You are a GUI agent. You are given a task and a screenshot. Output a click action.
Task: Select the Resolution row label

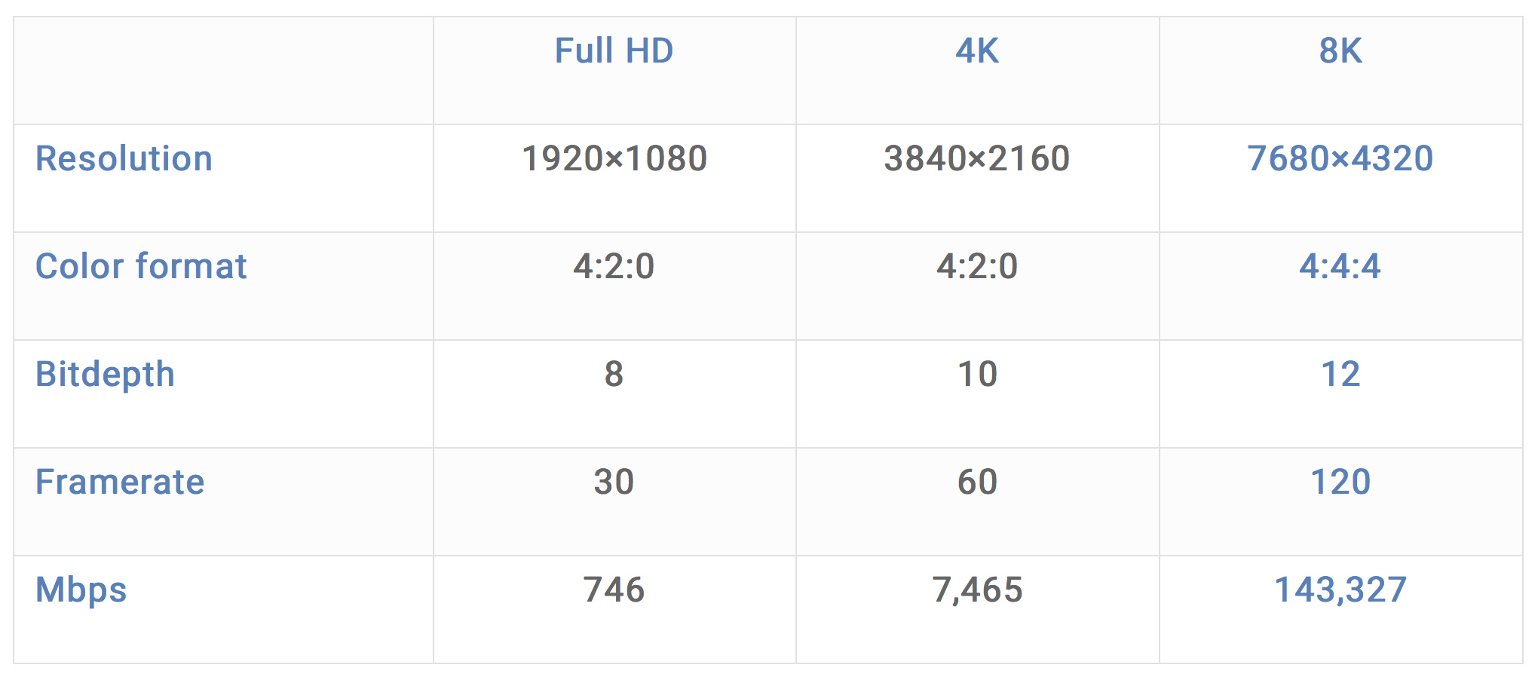(x=124, y=159)
